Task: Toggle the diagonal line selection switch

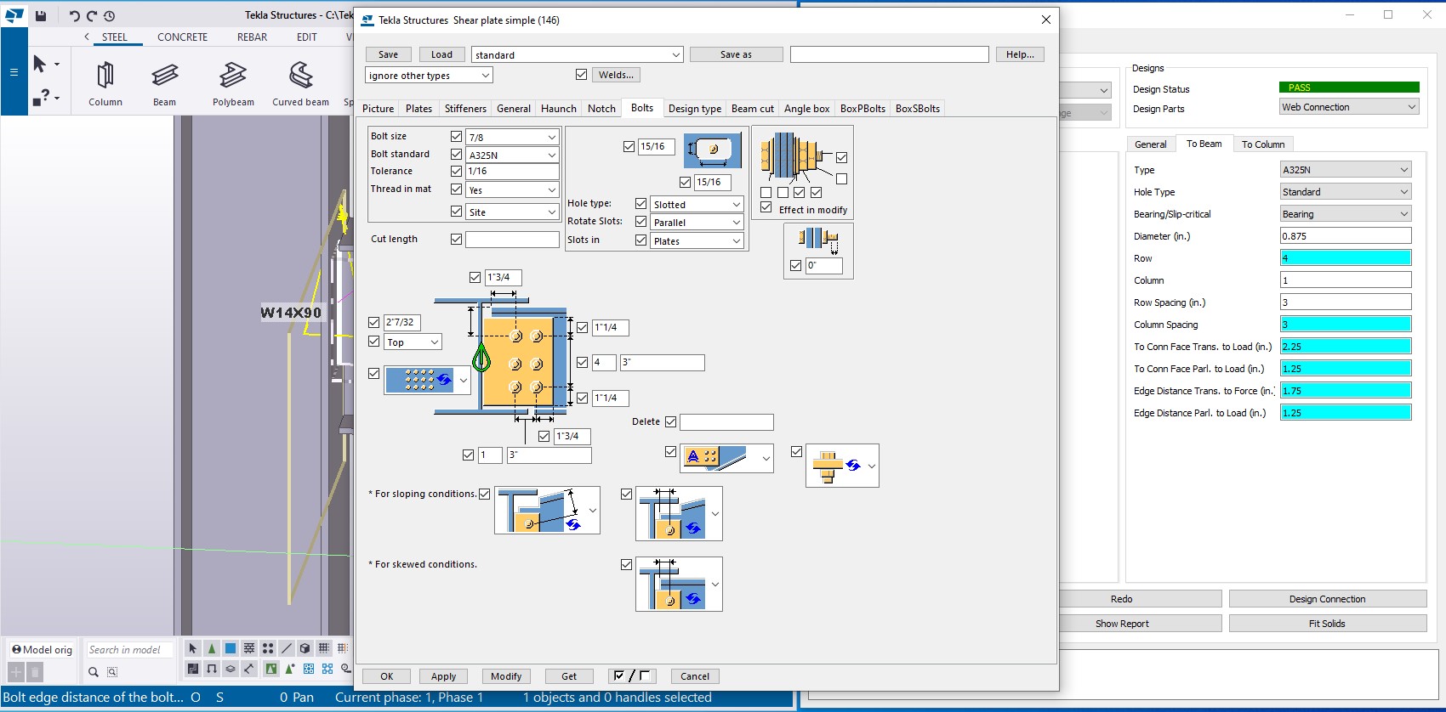Action: point(287,648)
